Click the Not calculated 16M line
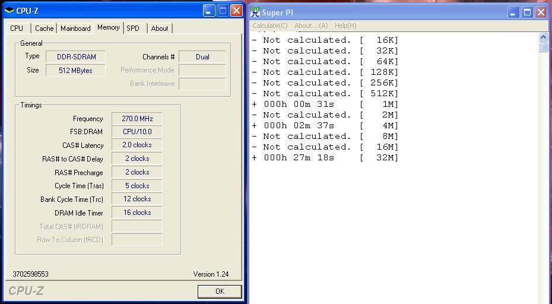Viewport: 552px width, 304px height. pyautogui.click(x=325, y=147)
